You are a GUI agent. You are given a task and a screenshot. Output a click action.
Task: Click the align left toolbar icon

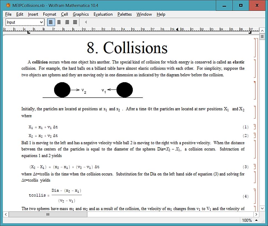(x=51, y=22)
